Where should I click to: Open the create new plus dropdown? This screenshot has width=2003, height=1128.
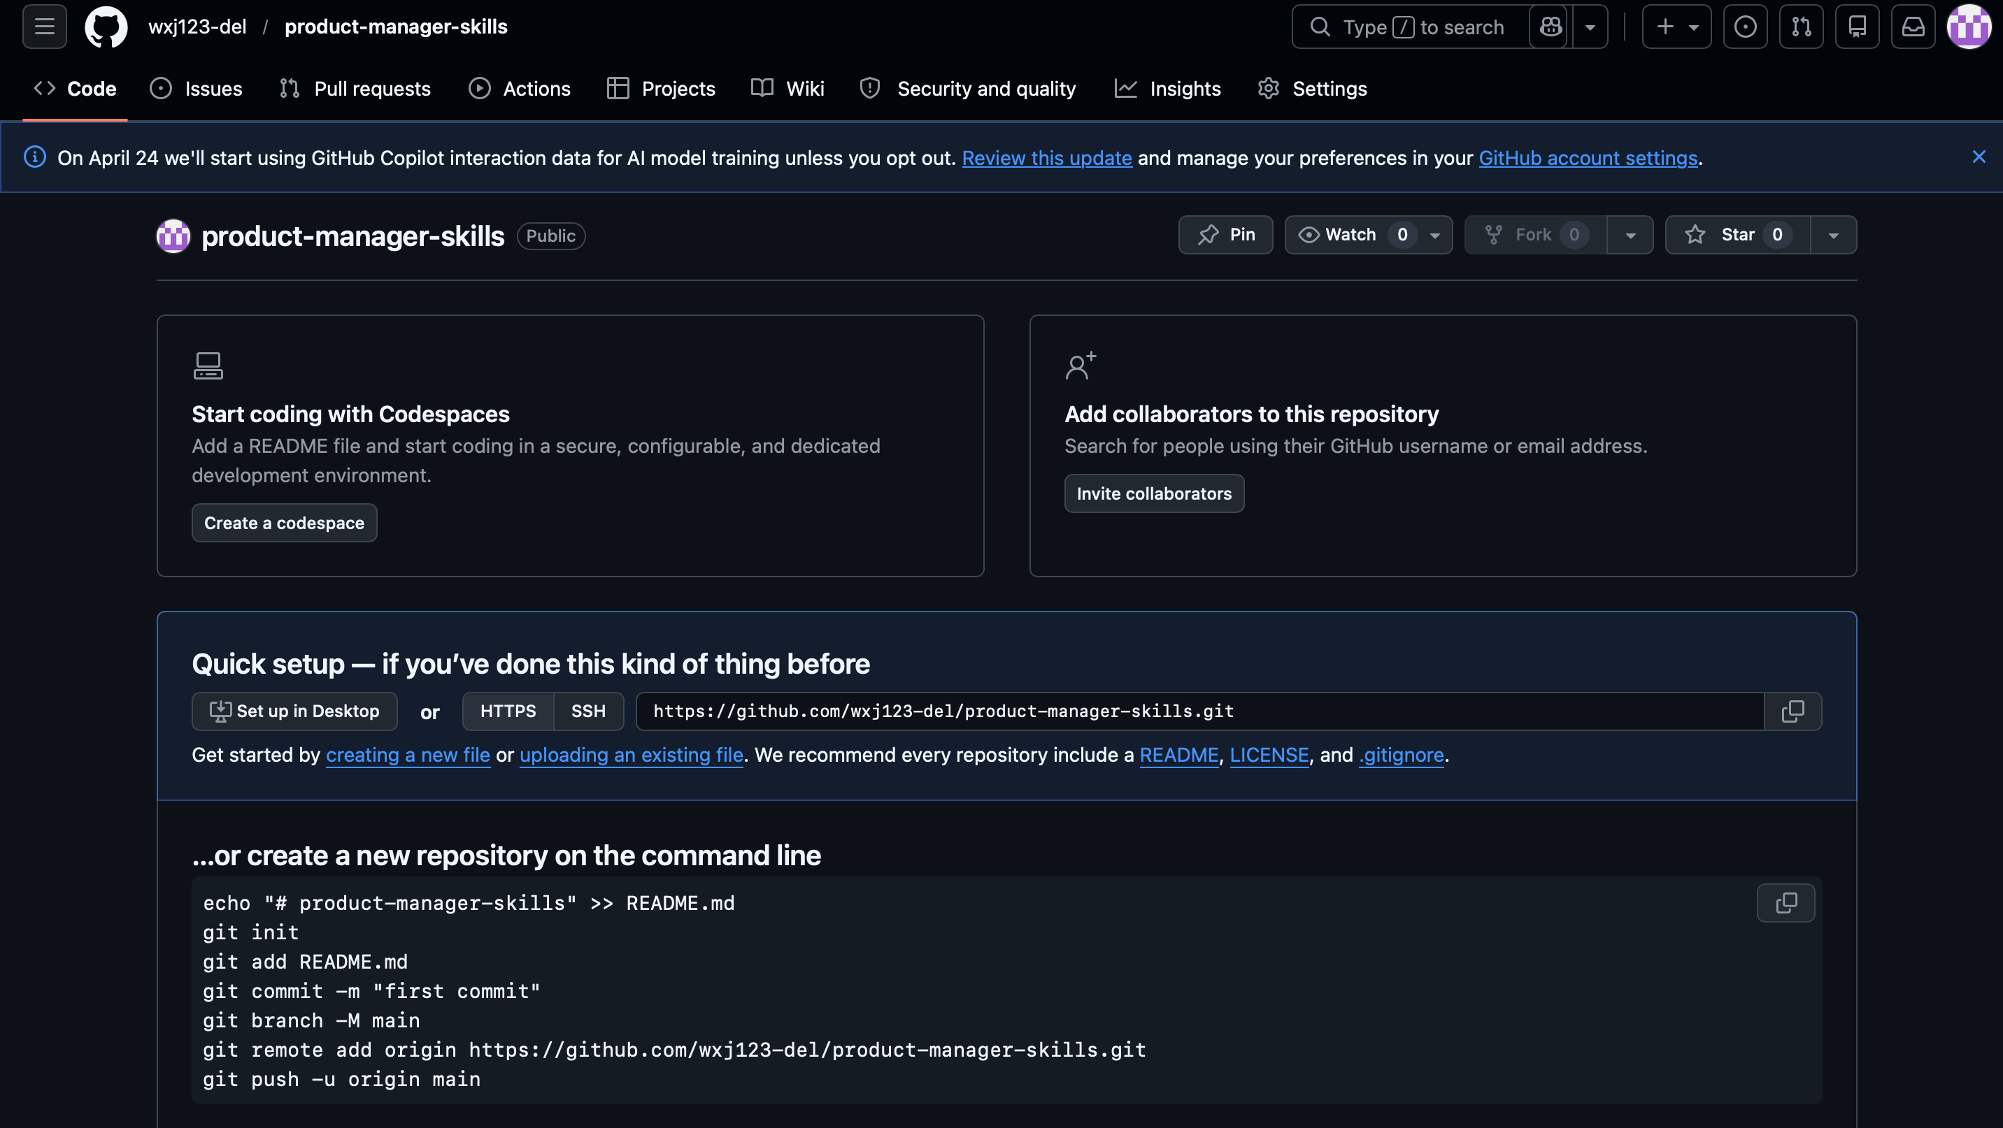click(1676, 27)
